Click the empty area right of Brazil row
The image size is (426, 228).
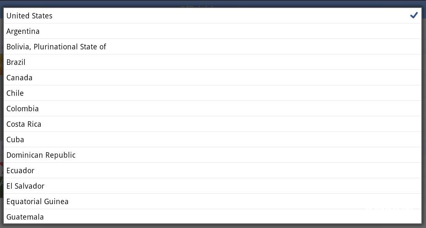[252, 62]
